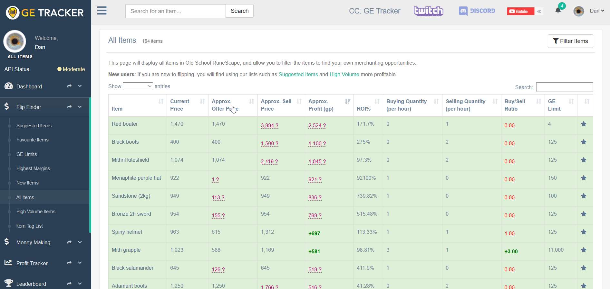Favourite the Red boater row star
This screenshot has width=610, height=289.
point(584,124)
